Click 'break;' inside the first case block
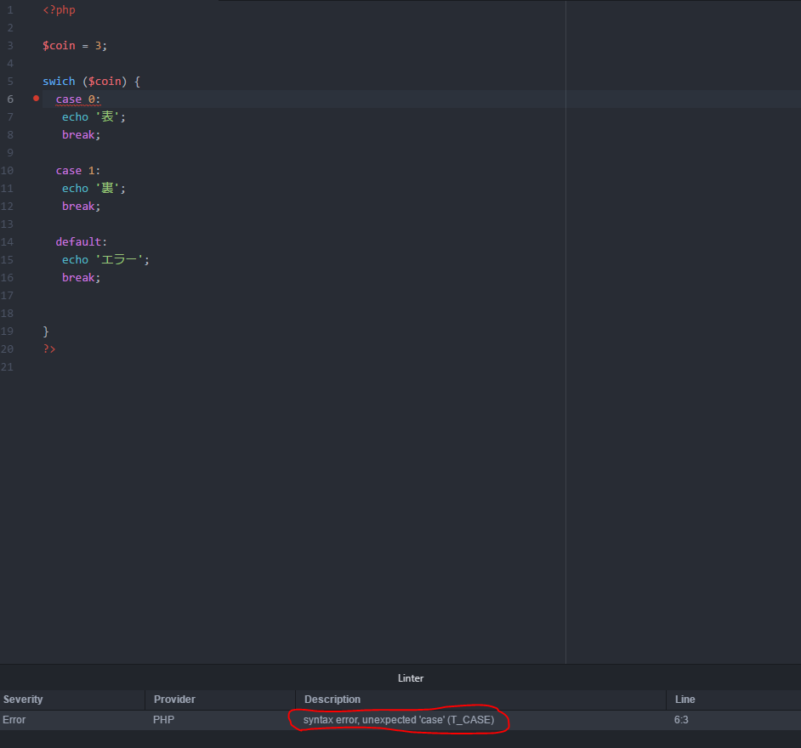Viewport: 801px width, 748px height. point(79,134)
